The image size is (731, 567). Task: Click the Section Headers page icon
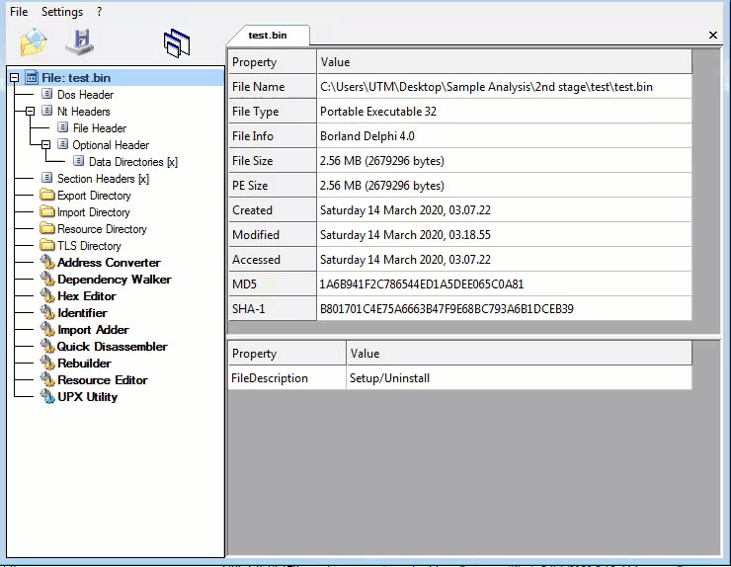[x=46, y=178]
